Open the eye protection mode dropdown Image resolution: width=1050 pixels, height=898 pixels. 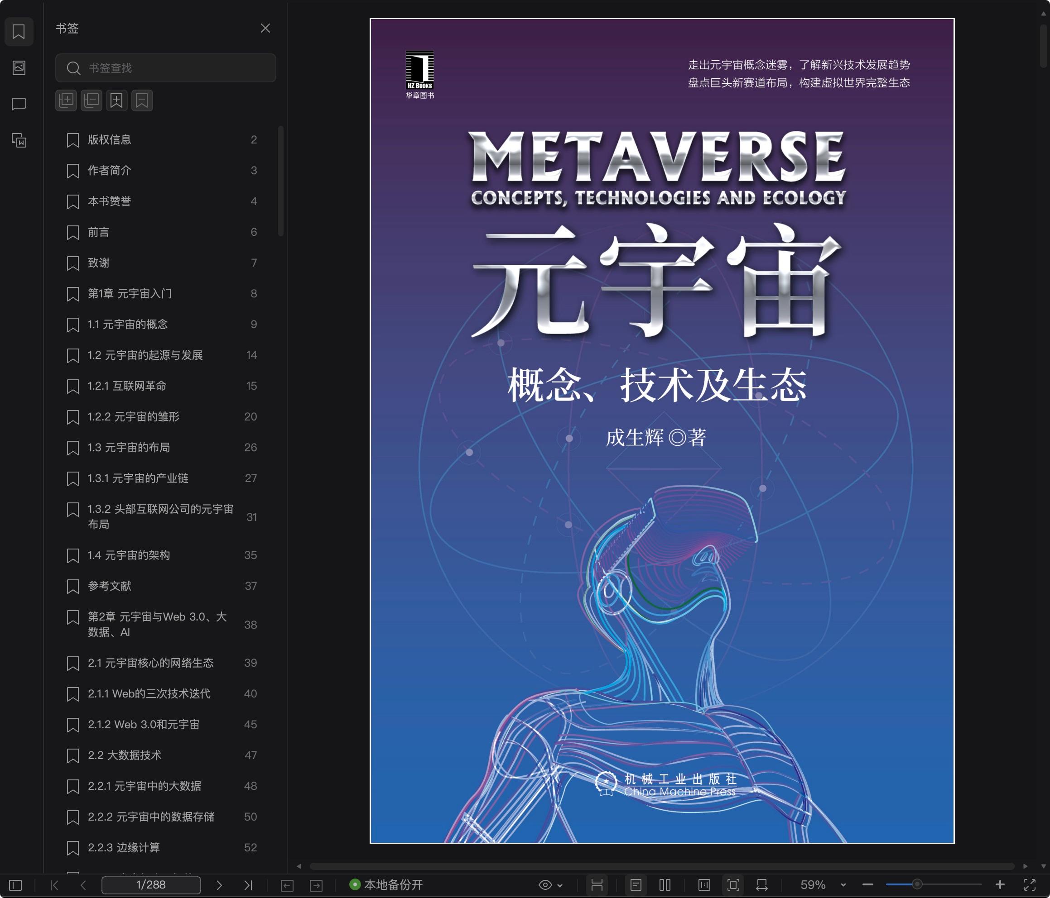(x=550, y=885)
